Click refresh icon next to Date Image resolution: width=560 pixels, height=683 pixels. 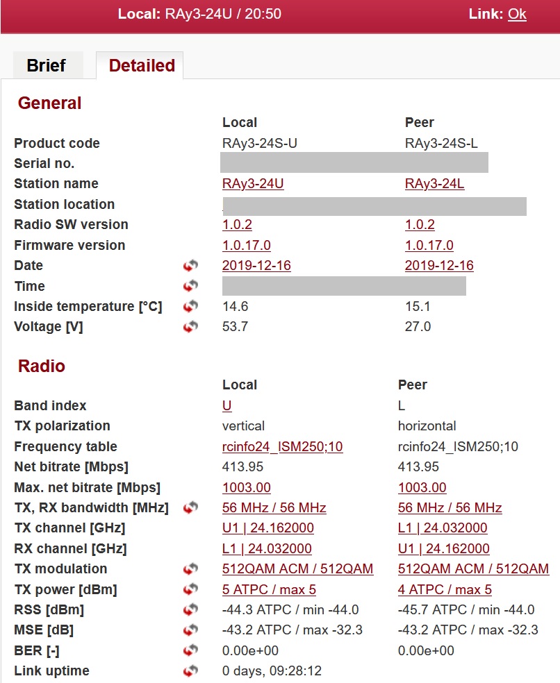coord(190,266)
